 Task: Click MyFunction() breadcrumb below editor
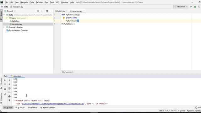68,72
